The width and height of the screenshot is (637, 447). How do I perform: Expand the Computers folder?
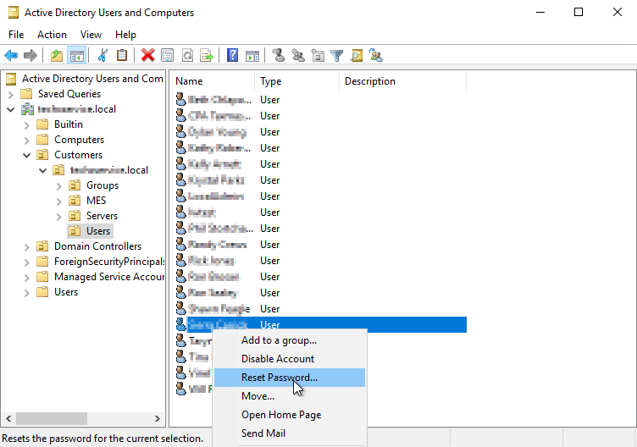pos(27,141)
